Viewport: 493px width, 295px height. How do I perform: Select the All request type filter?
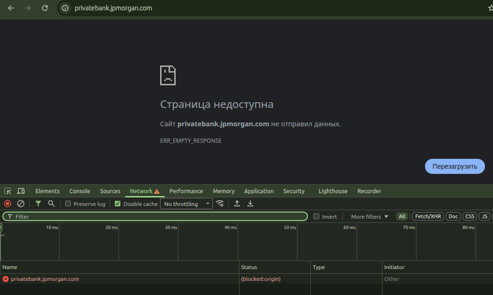coord(402,216)
